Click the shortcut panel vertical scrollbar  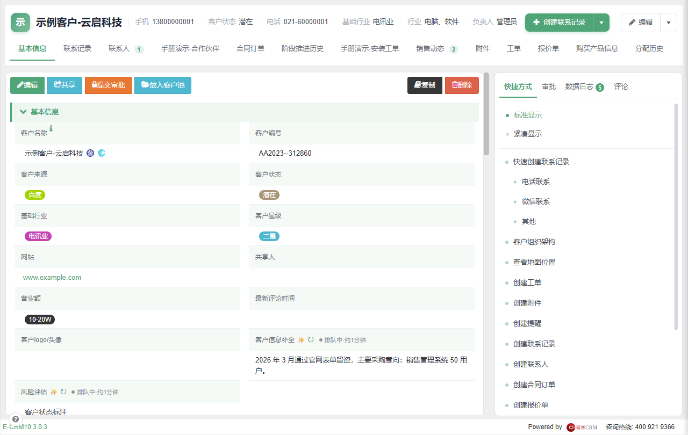tap(676, 216)
